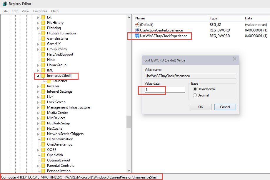270x180 pixels.
Task: Select the Hexadecimal base option
Action: pos(195,89)
